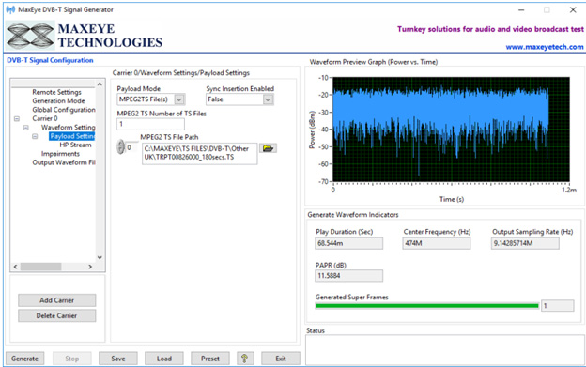586x367 pixels.
Task: Load a configuration with Load button
Action: pyautogui.click(x=164, y=359)
